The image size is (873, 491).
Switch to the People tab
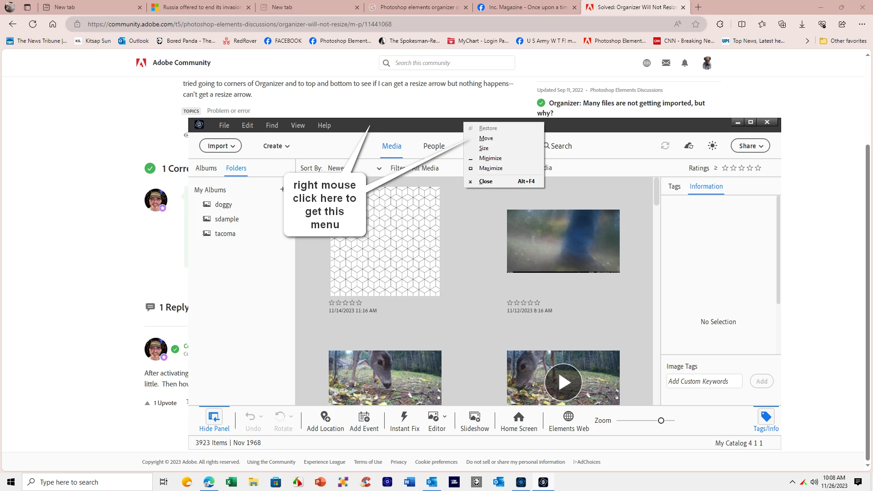pyautogui.click(x=434, y=146)
